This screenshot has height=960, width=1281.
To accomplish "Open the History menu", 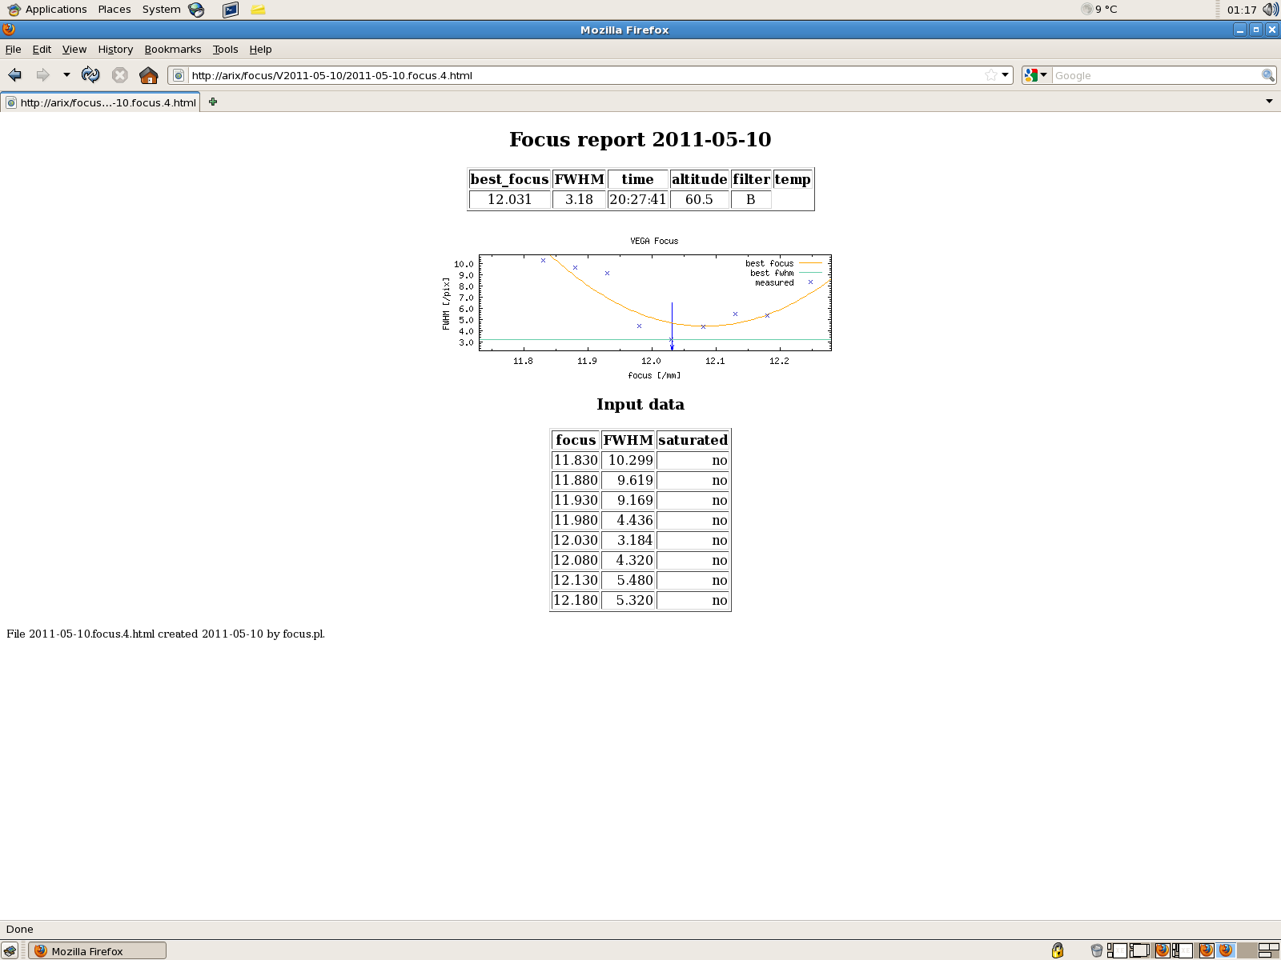I will (115, 49).
